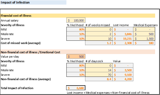Select severe days sick value 70

tap(99, 75)
